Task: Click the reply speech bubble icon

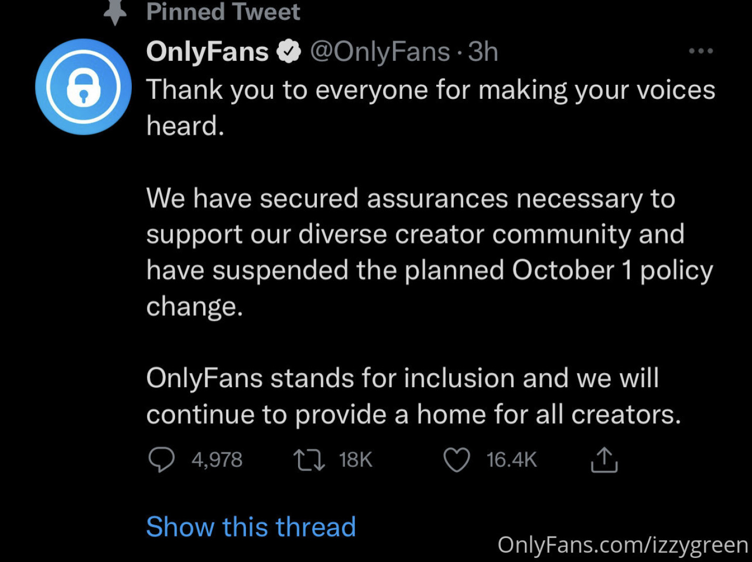Action: click(x=162, y=459)
